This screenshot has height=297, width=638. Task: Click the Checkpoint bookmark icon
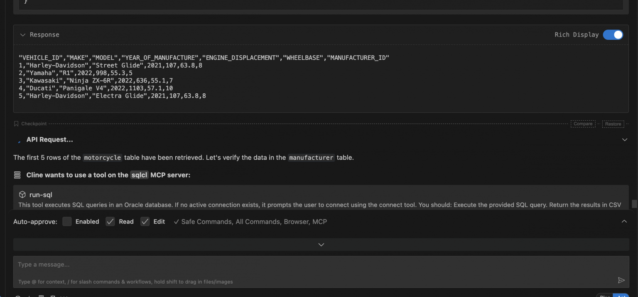click(16, 123)
